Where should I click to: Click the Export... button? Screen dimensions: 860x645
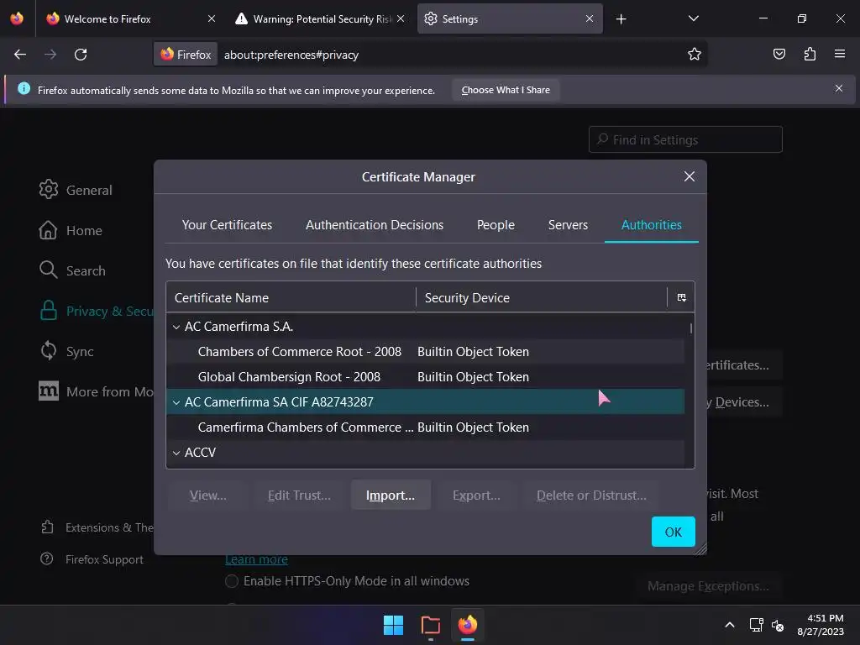(x=476, y=496)
